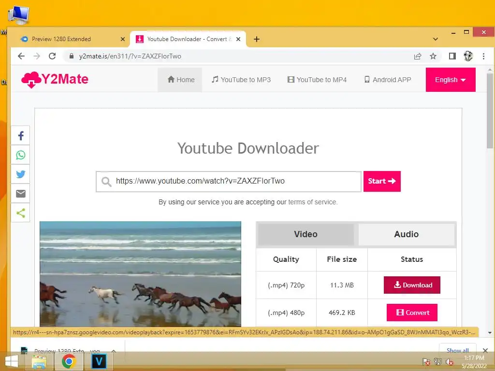
Task: Click Show all downloads
Action: pos(457,350)
